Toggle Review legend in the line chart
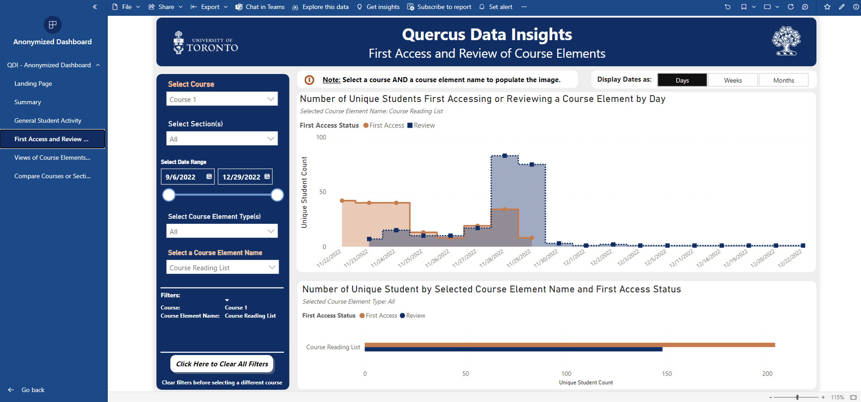Image resolution: width=861 pixels, height=402 pixels. point(421,125)
